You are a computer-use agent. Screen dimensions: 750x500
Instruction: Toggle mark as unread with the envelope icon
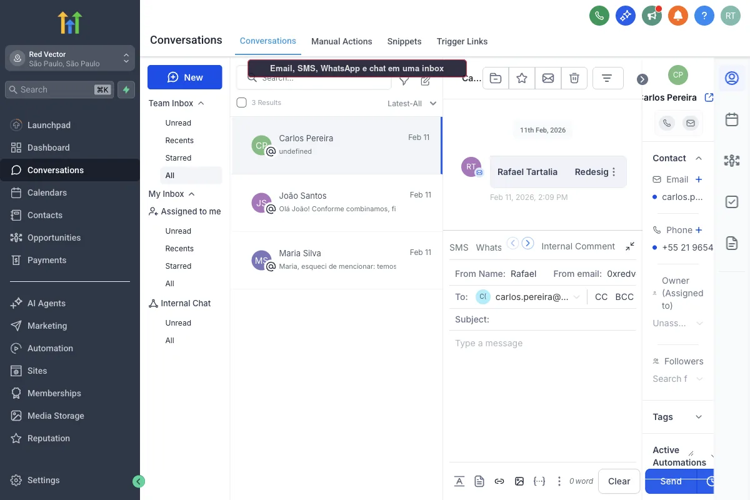click(548, 77)
